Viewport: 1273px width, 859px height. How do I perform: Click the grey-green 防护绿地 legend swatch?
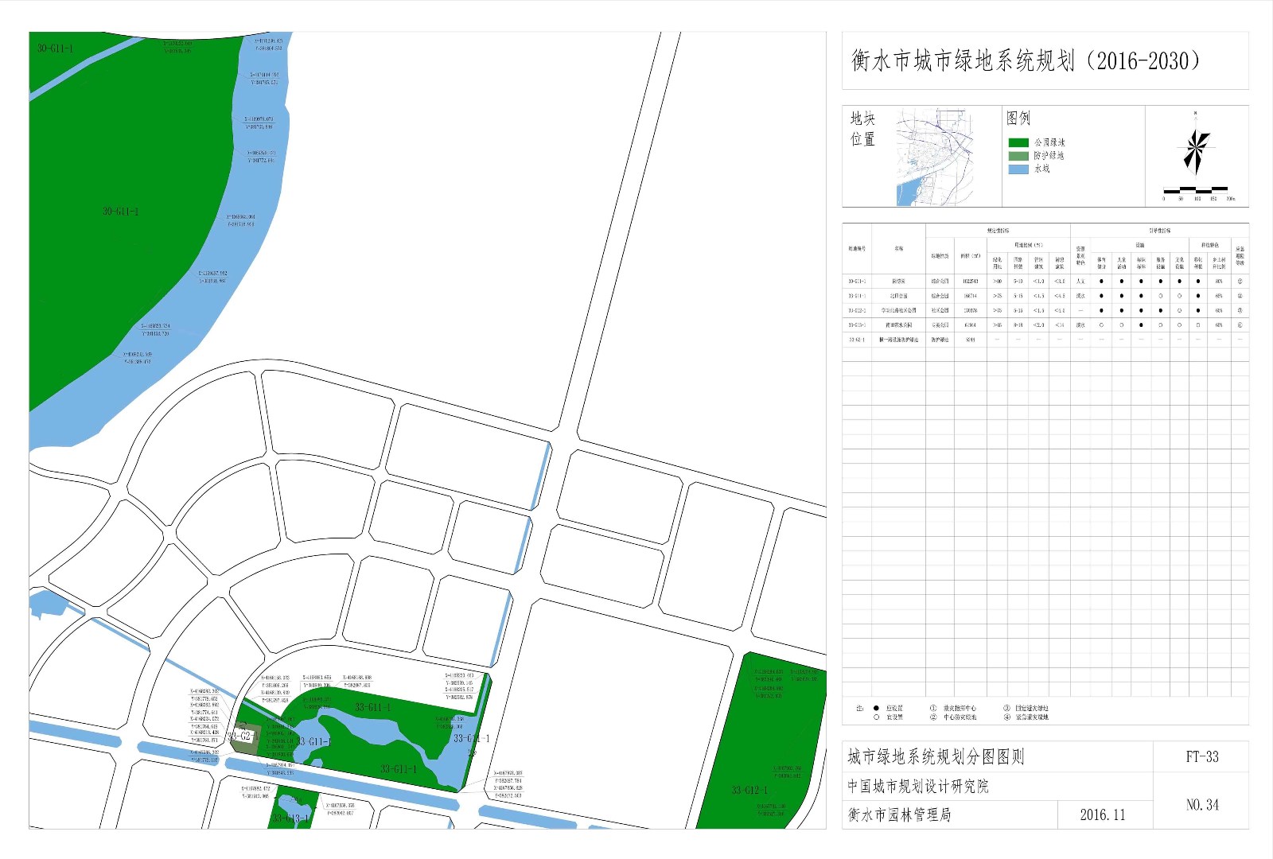coord(1018,156)
